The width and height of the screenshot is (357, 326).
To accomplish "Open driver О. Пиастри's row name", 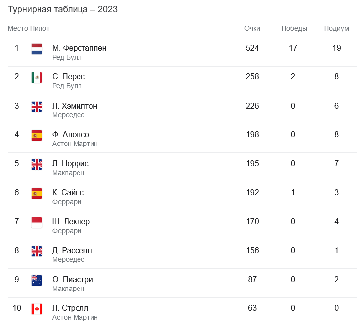I will pyautogui.click(x=73, y=280).
